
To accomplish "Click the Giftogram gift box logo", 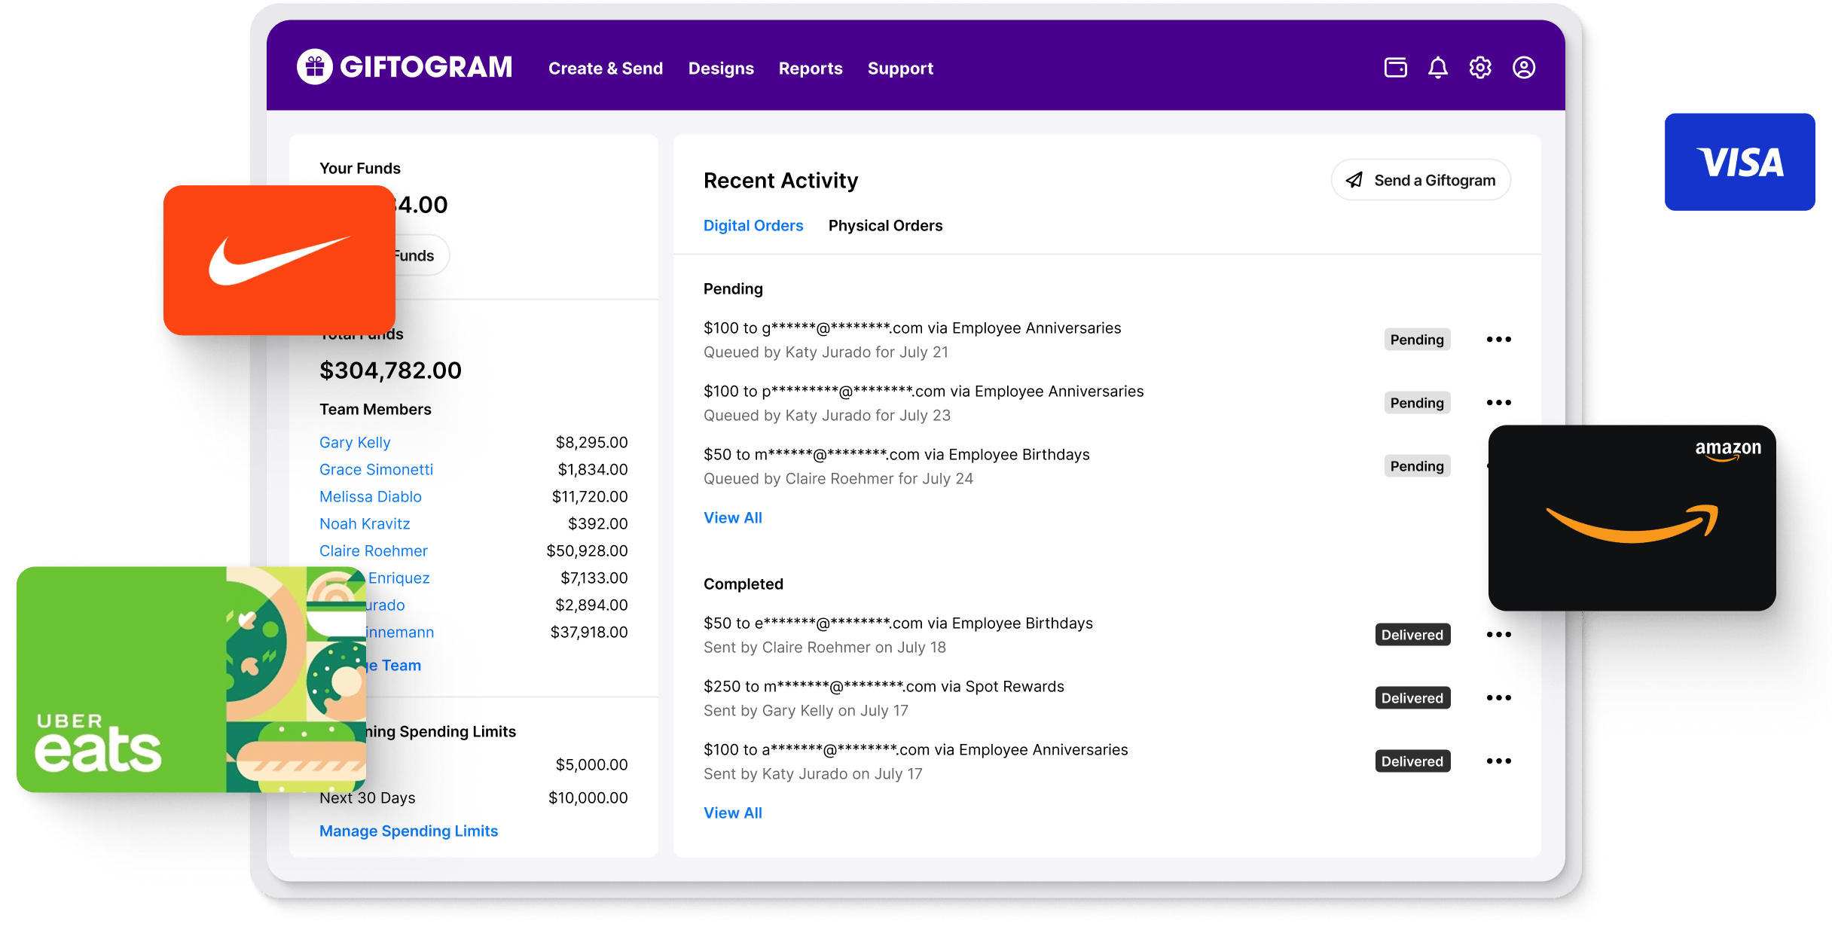I will (316, 66).
